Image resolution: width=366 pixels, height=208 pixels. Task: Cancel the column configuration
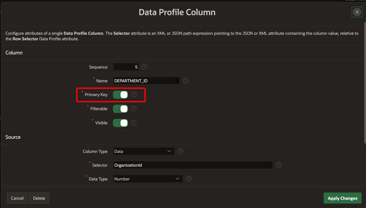(x=17, y=198)
